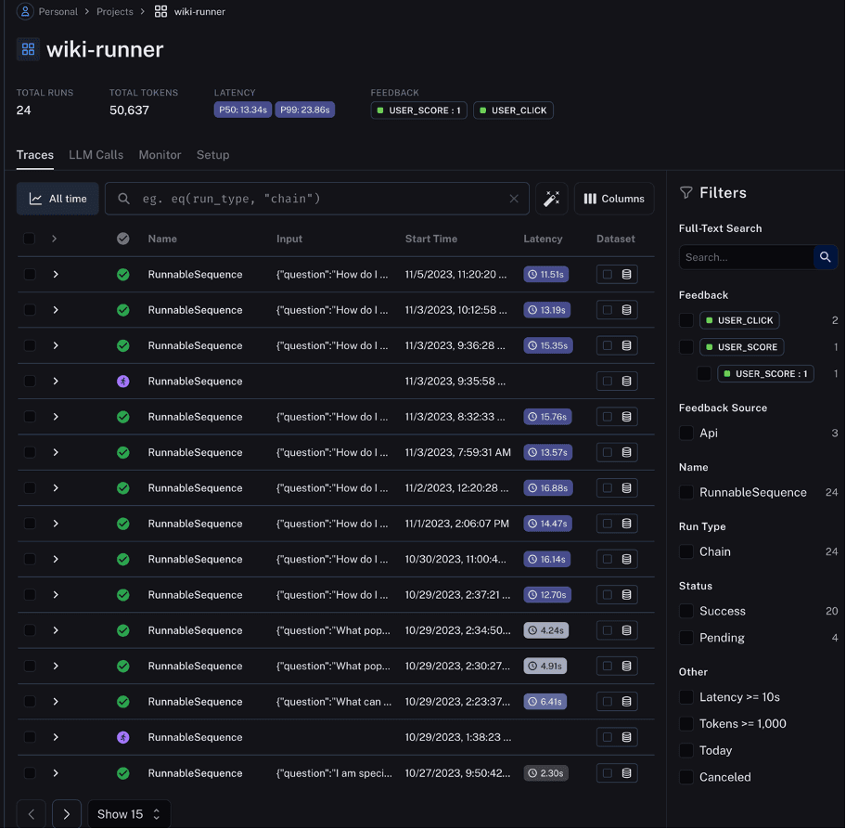The image size is (846, 829).
Task: Switch to the LLM Calls tab
Action: click(96, 155)
